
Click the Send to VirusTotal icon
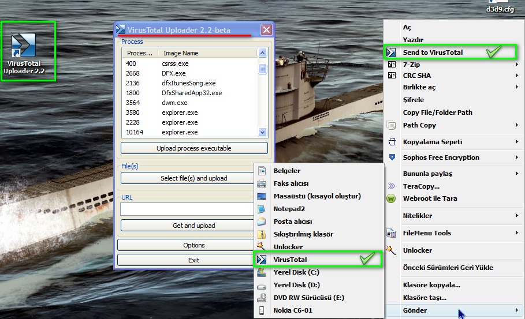(391, 52)
